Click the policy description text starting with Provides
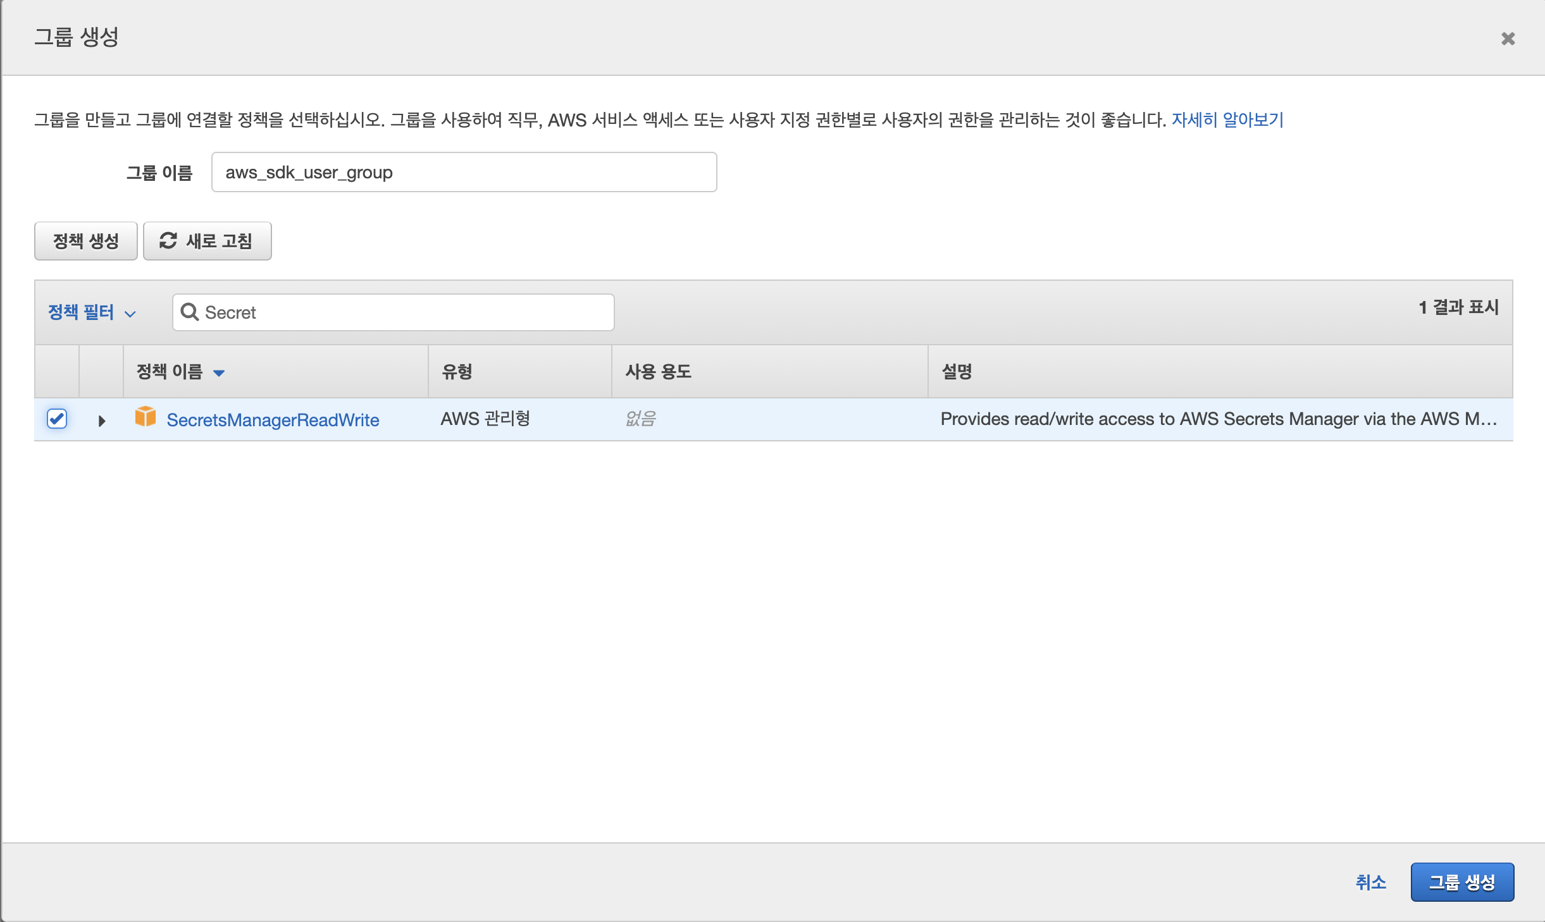This screenshot has width=1545, height=922. tap(1218, 419)
